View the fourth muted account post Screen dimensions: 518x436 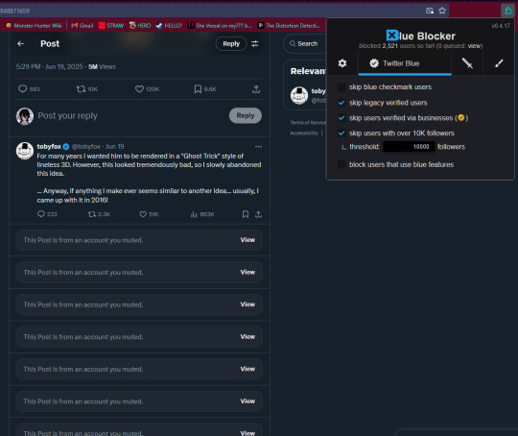[247, 337]
